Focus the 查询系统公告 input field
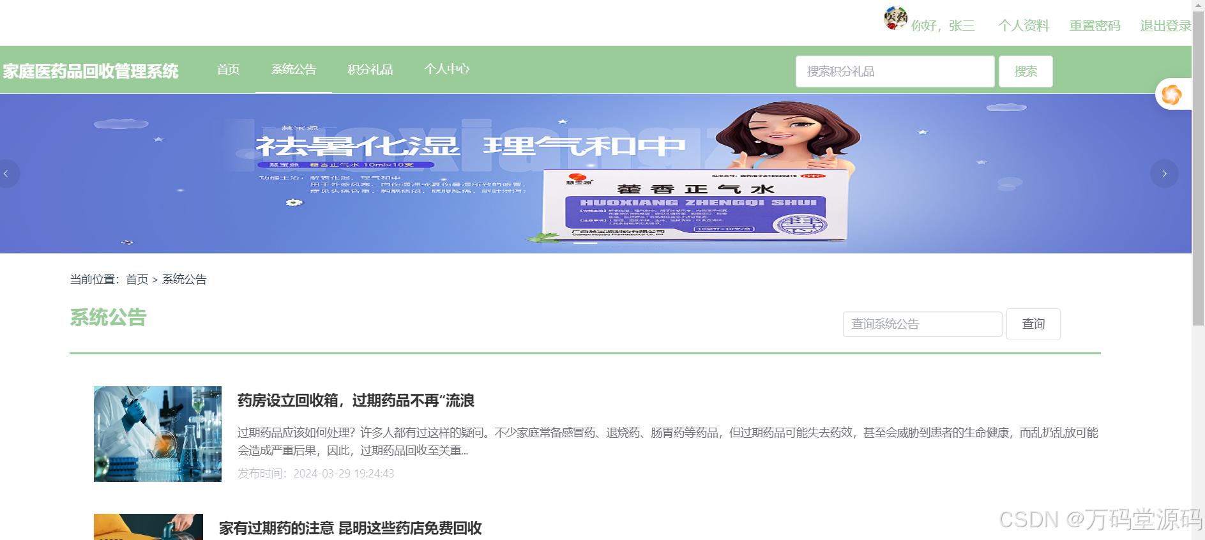The height and width of the screenshot is (540, 1205). [x=922, y=324]
